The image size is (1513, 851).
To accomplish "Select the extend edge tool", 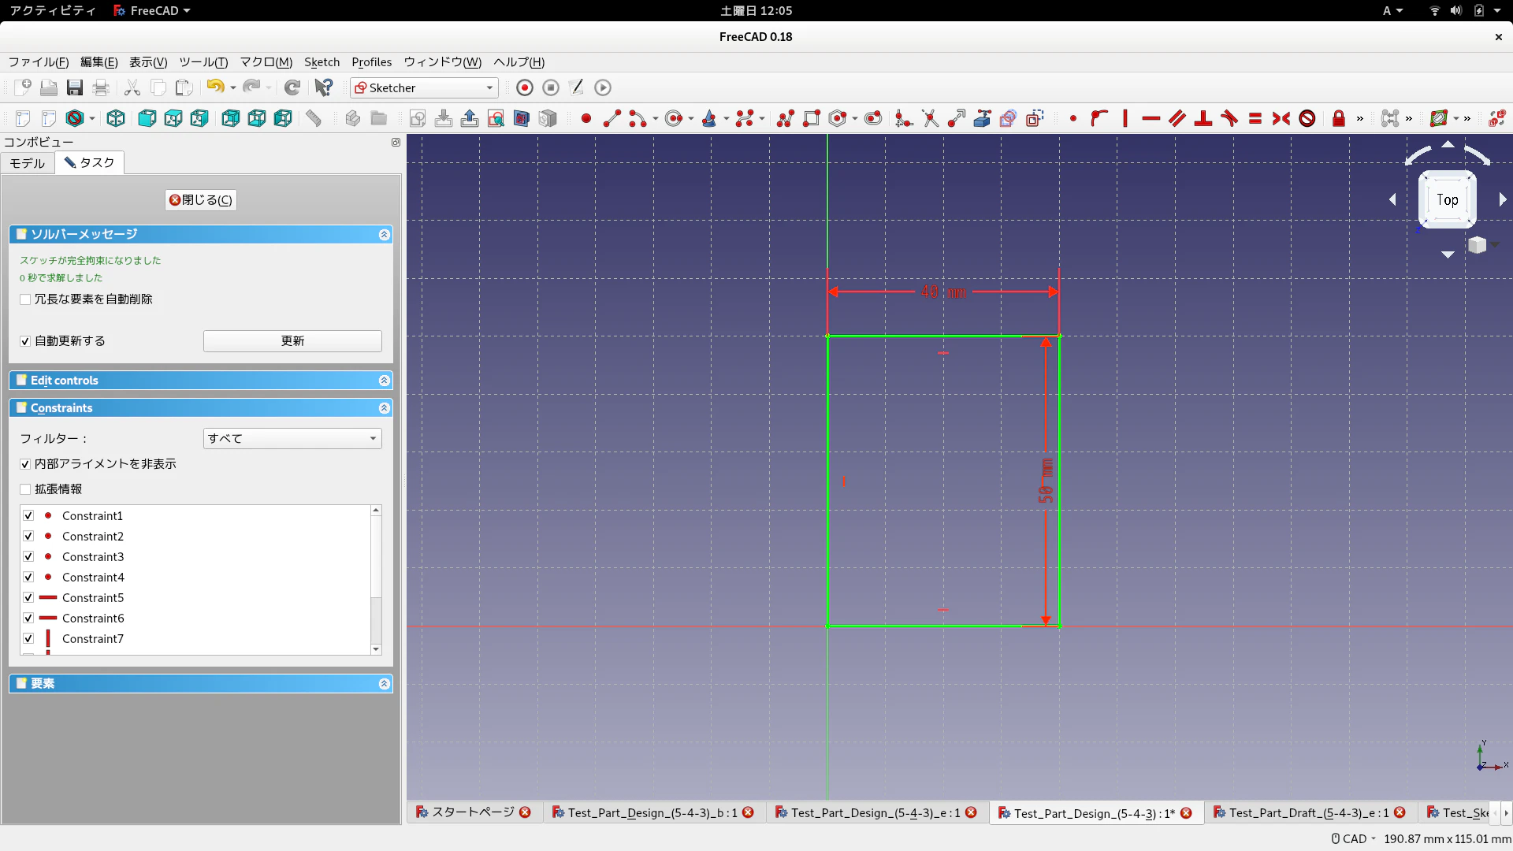I will (x=957, y=118).
